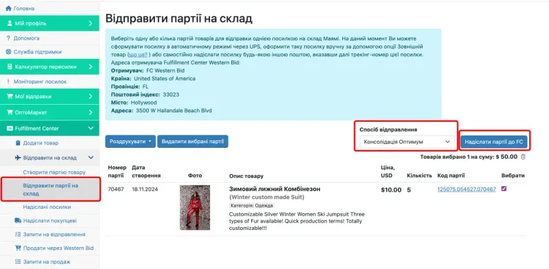Click the trash icon next to selected total
Image resolution: width=549 pixels, height=269 pixels.
(523, 157)
